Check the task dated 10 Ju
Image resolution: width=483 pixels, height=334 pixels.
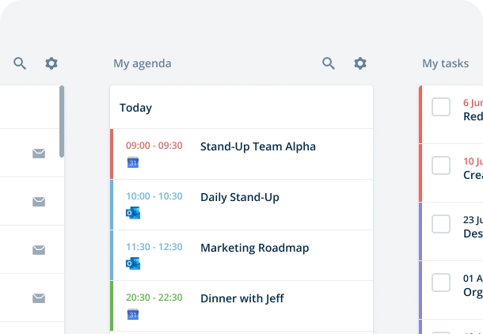pos(441,165)
